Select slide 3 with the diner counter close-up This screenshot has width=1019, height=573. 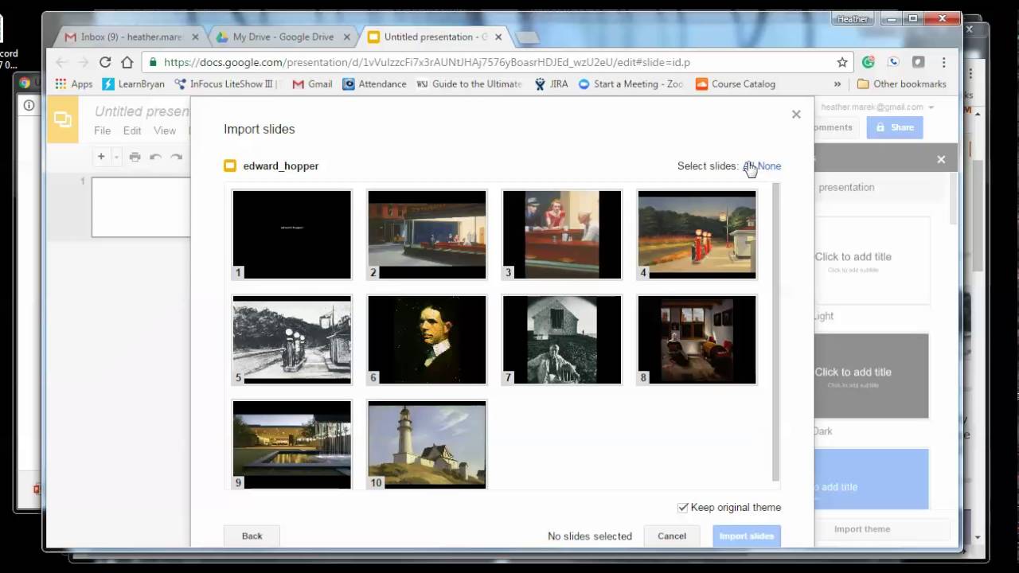562,235
